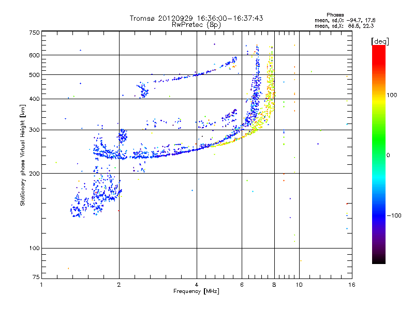The image size is (414, 310).
Task: Click the y-axis label '300'
Action: 35,130
